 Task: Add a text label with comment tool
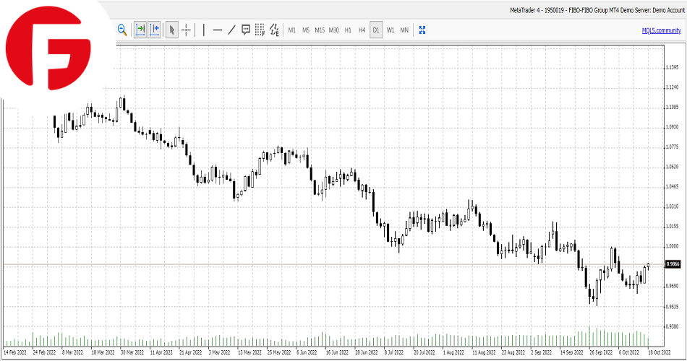[246, 30]
